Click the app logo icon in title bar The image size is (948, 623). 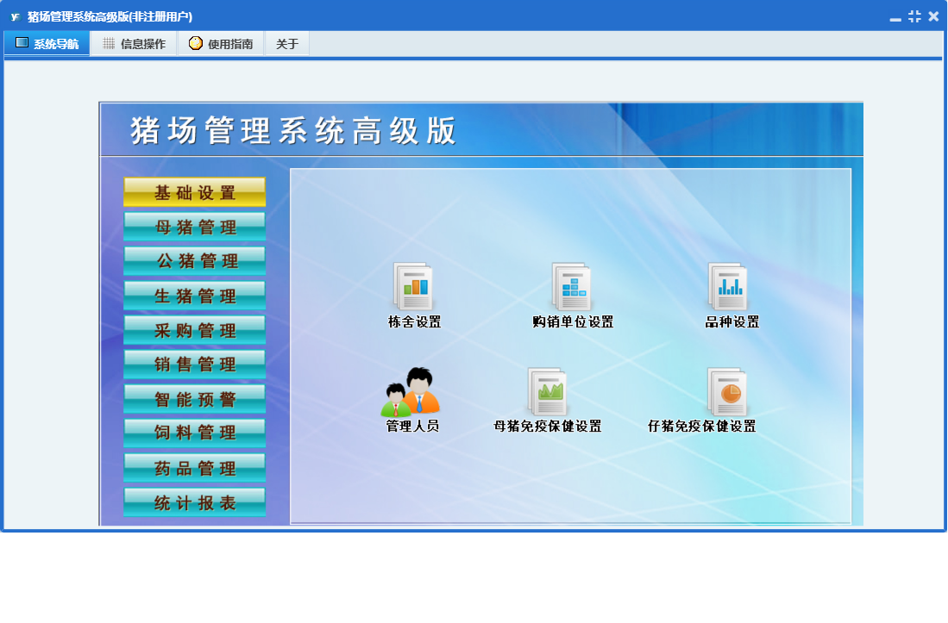click(x=16, y=16)
